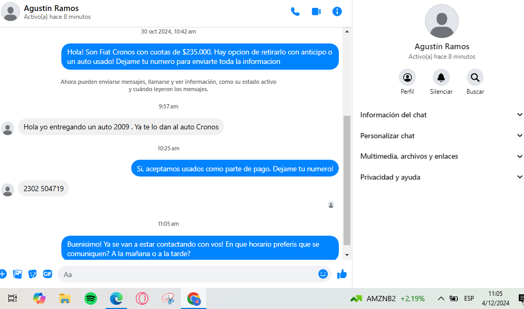Attach a photo with the image icon
Viewport: 524px width, 309px height.
tap(17, 274)
